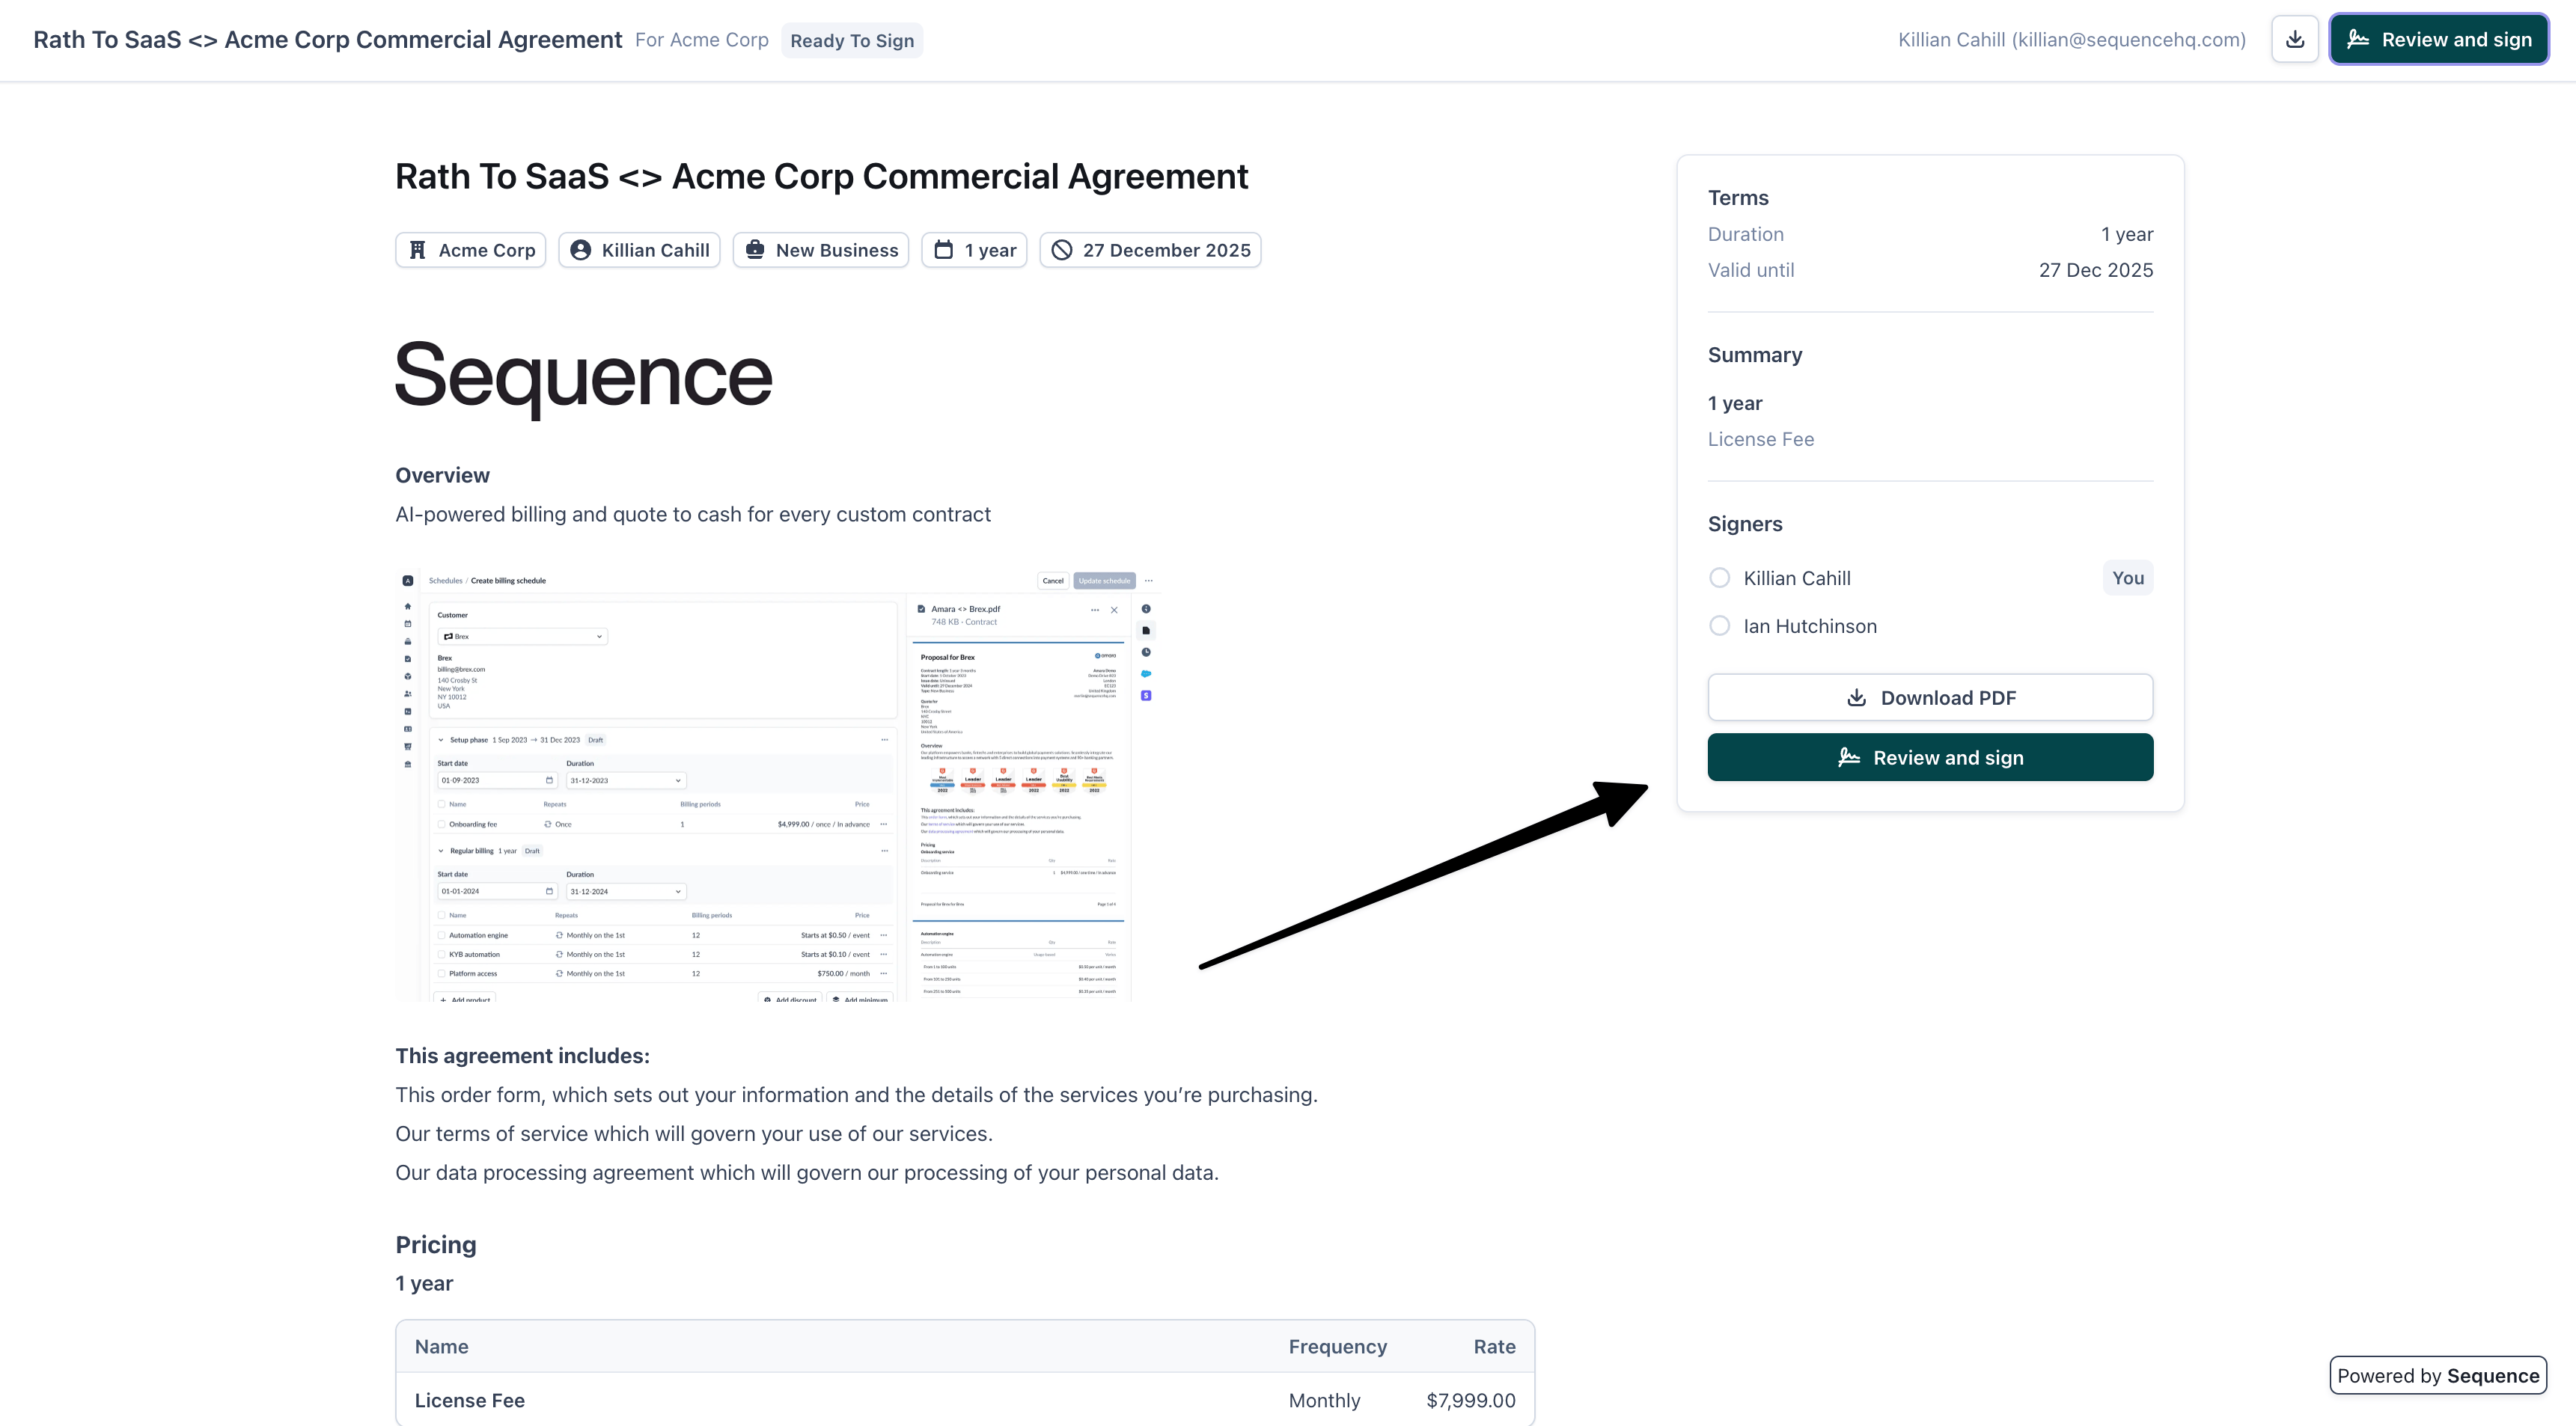Click the briefcase icon beside New Business

coord(755,250)
